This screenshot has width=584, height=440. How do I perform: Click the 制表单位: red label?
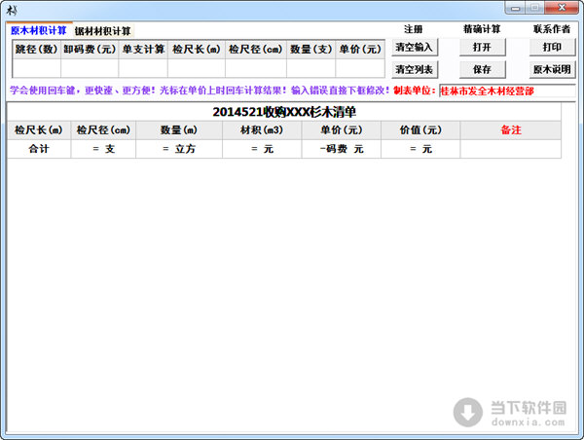[x=415, y=91]
